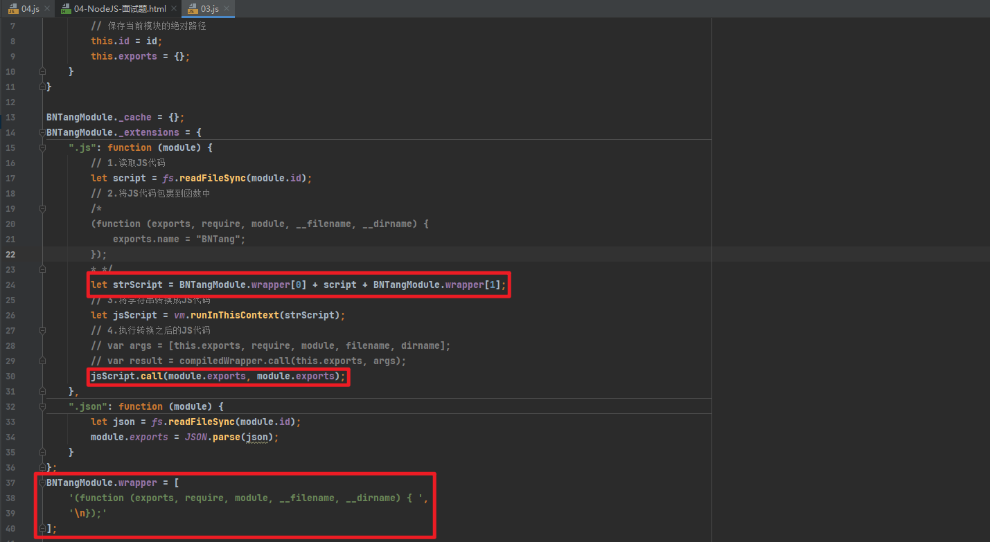Image resolution: width=990 pixels, height=542 pixels.
Task: Close the 04.js tab
Action: pos(47,9)
